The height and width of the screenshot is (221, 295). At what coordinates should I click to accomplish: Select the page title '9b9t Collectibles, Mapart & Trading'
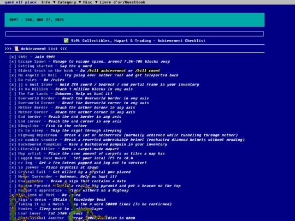(111, 40)
